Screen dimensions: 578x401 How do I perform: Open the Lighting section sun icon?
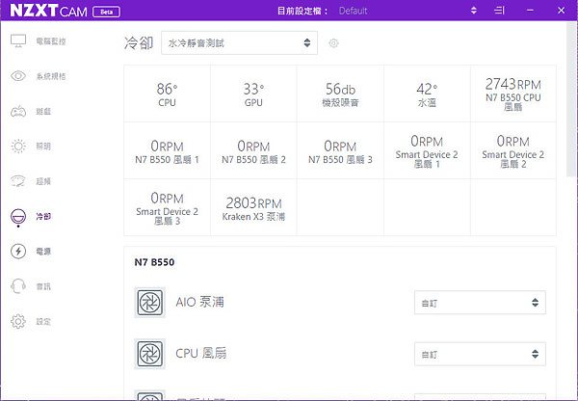(x=18, y=147)
